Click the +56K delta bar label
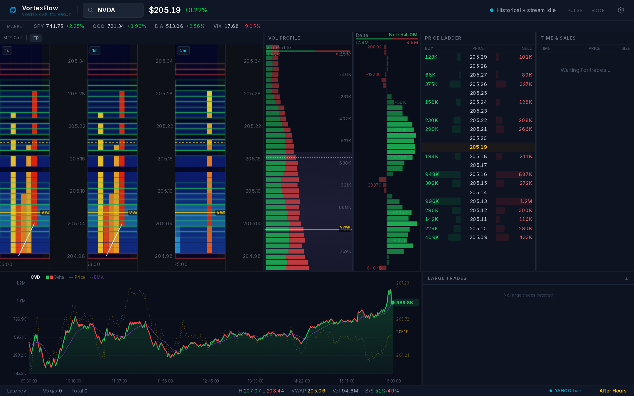Image resolution: width=634 pixels, height=396 pixels. pyautogui.click(x=400, y=102)
